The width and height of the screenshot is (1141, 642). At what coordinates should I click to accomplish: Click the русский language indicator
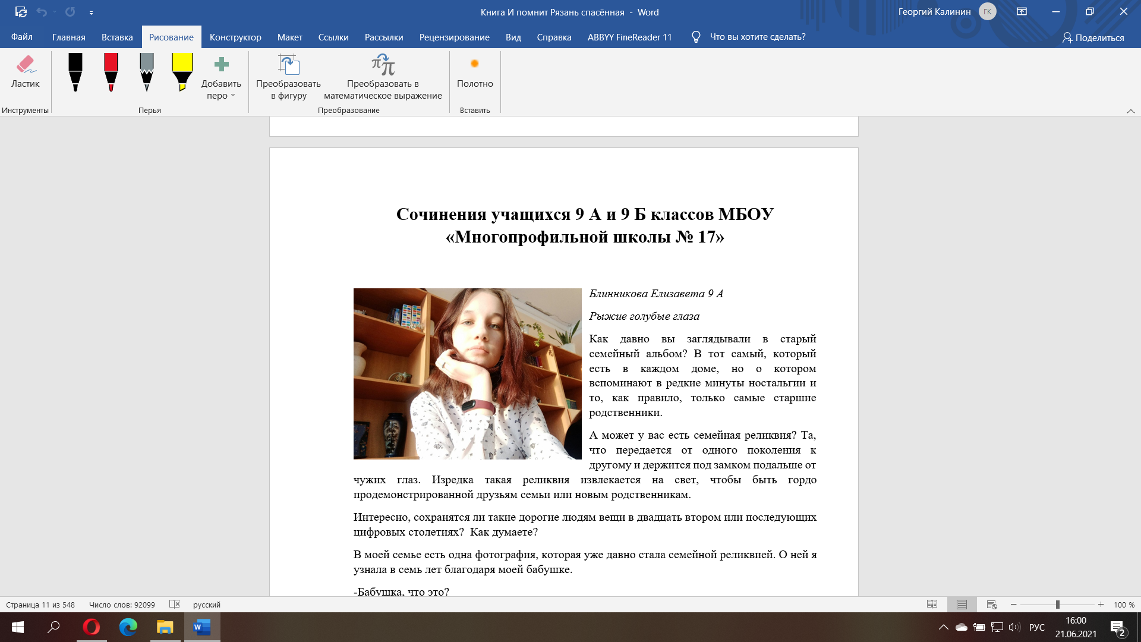pos(206,605)
